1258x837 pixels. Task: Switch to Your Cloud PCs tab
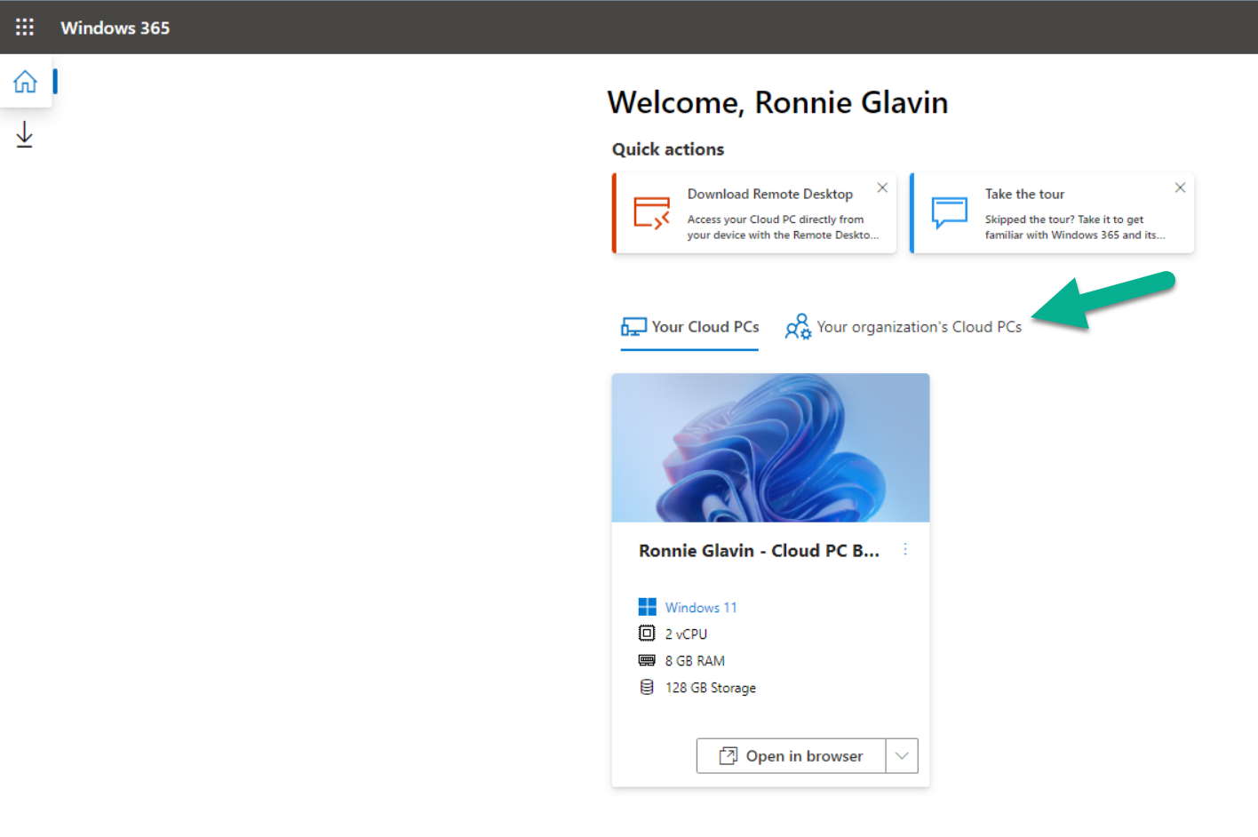pyautogui.click(x=689, y=327)
